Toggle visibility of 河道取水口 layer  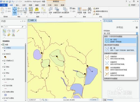point(4,61)
